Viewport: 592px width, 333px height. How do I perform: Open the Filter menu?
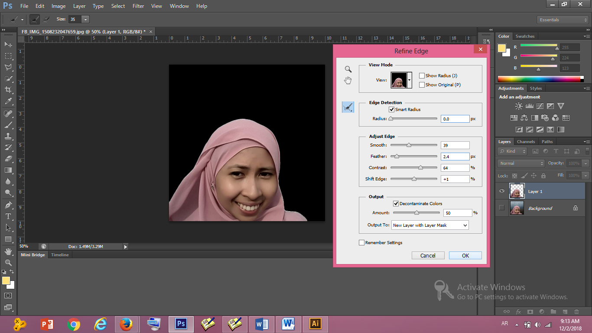pos(138,6)
